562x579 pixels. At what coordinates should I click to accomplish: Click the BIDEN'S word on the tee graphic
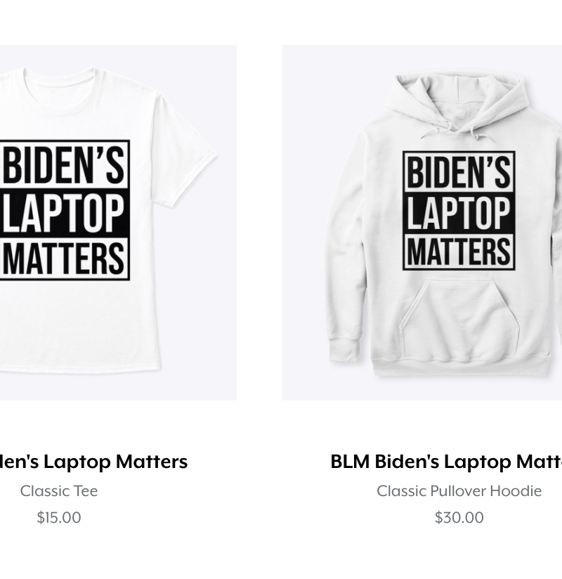tap(63, 165)
